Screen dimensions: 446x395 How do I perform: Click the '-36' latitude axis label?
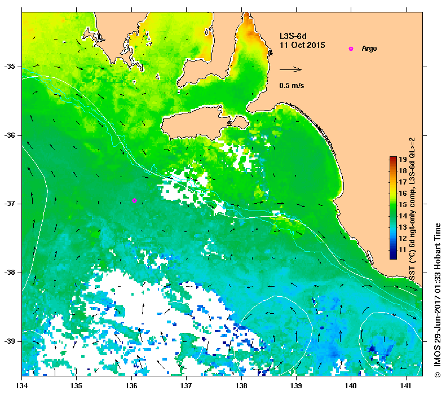click(x=10, y=135)
